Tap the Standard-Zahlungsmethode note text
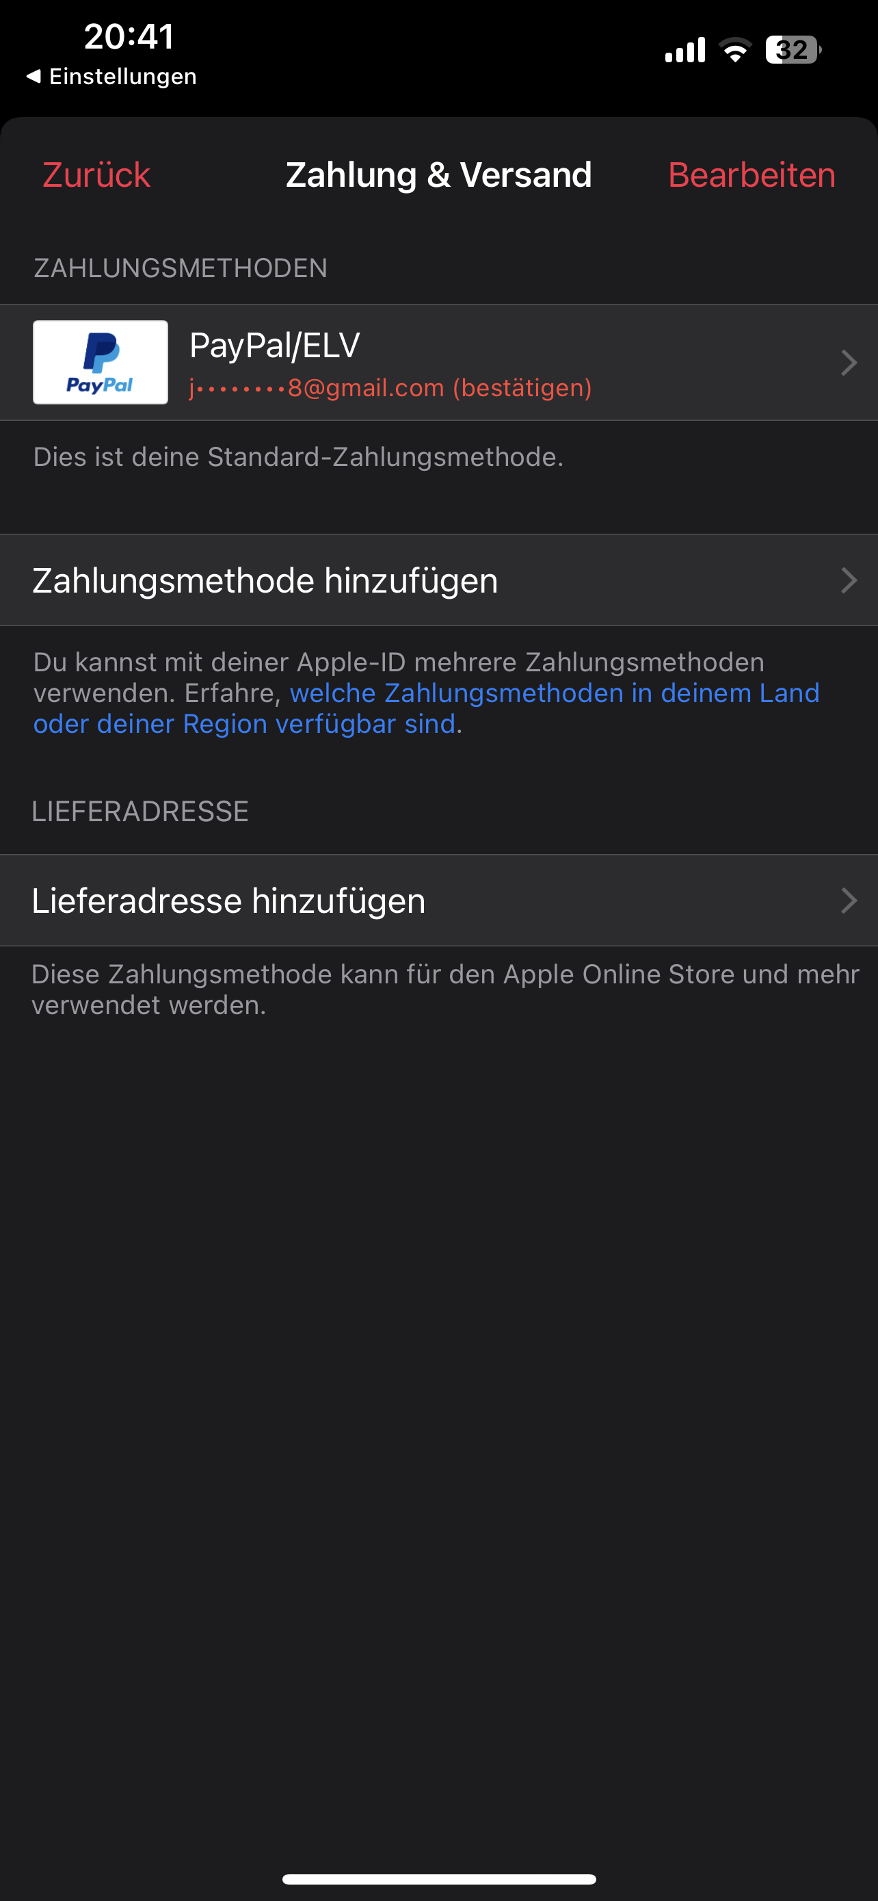The height and width of the screenshot is (1901, 878). [x=299, y=458]
